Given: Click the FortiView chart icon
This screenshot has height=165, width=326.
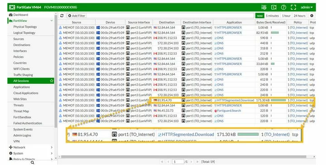Looking at the screenshot, I should (10, 21).
